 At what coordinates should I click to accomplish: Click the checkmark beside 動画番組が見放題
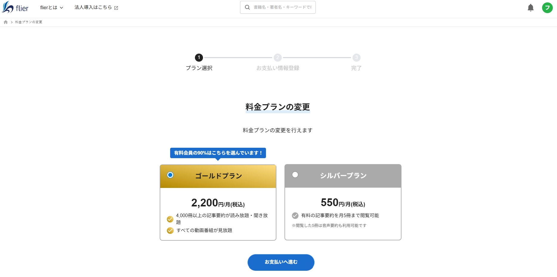point(170,230)
